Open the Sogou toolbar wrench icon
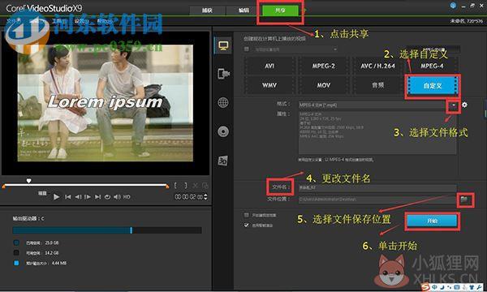Screen dimensions: 487x292 click(x=480, y=287)
